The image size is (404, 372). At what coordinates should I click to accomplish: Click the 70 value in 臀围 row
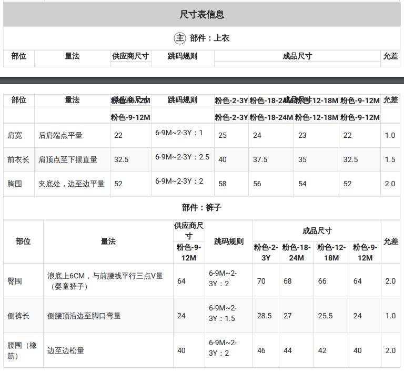(x=261, y=281)
